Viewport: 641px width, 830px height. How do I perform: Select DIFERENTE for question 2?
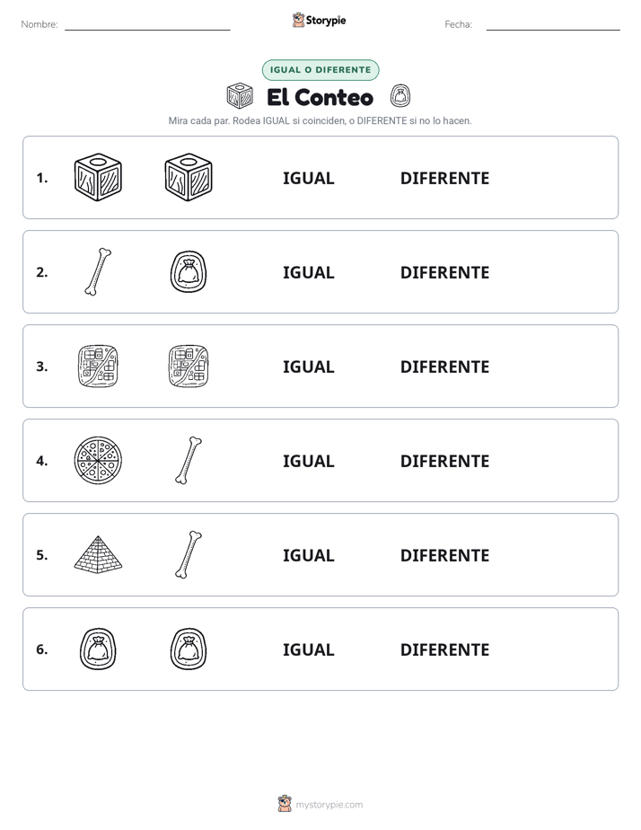pos(444,272)
